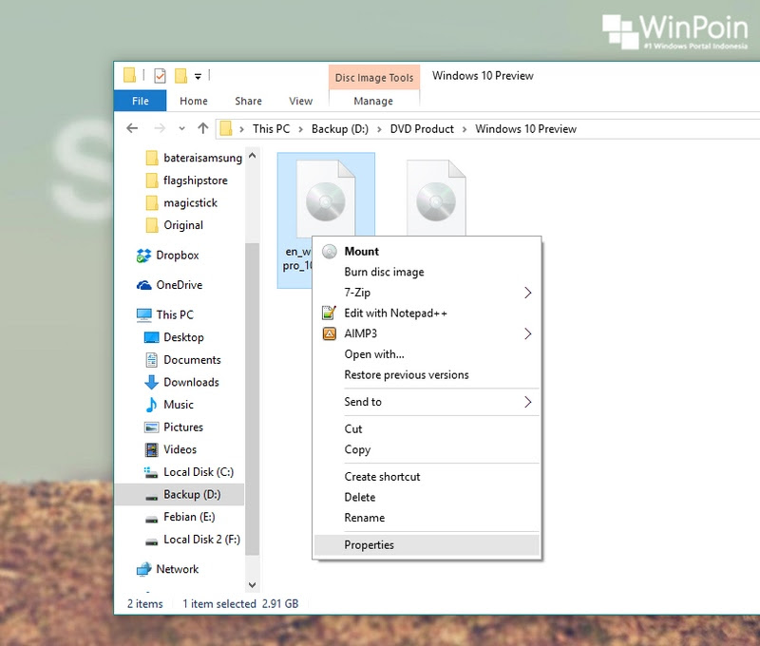
Task: Expand chevron after Backup (D:) in address bar
Action: [379, 129]
